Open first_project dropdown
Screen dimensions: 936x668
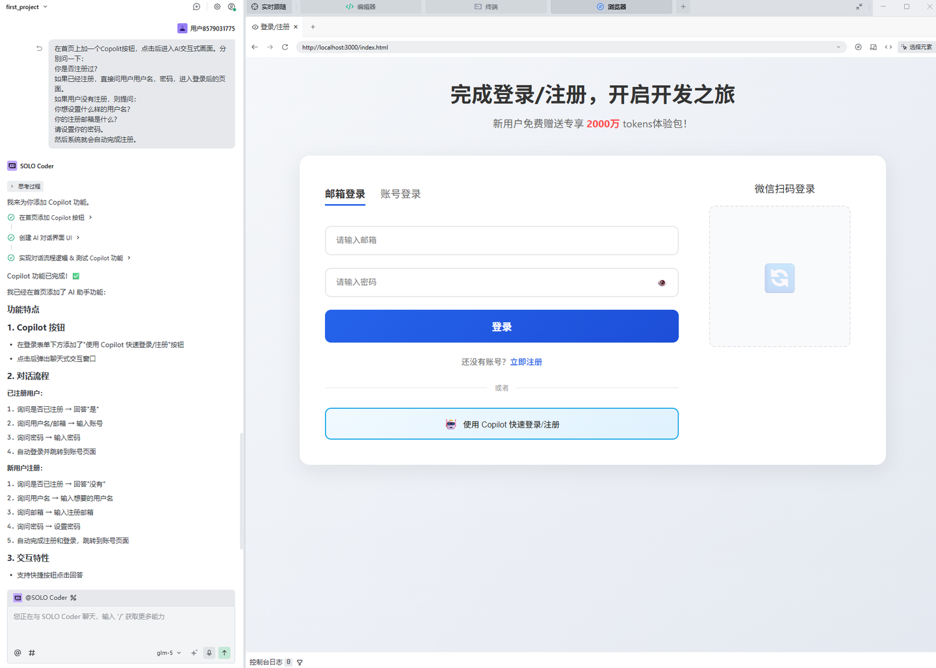tap(27, 6)
